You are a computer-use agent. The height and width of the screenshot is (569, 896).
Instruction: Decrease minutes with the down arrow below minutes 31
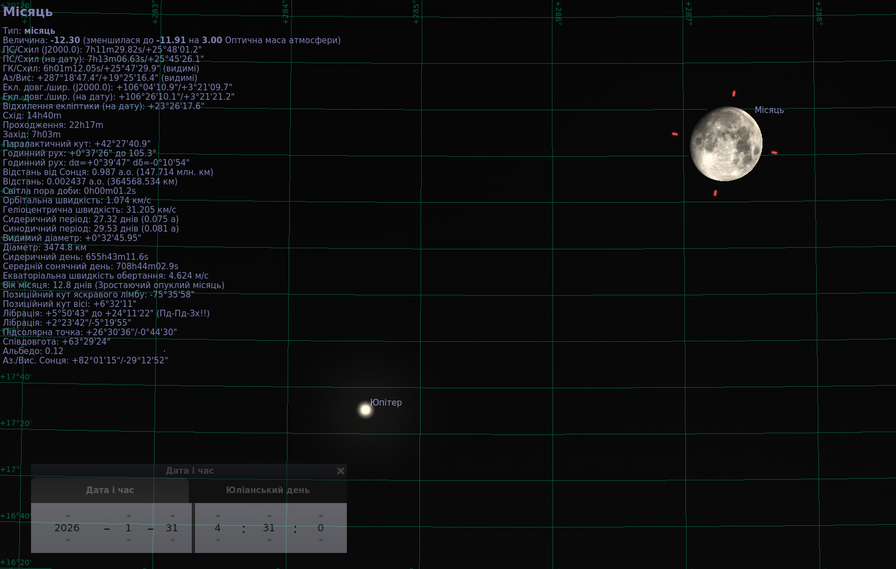pyautogui.click(x=269, y=540)
